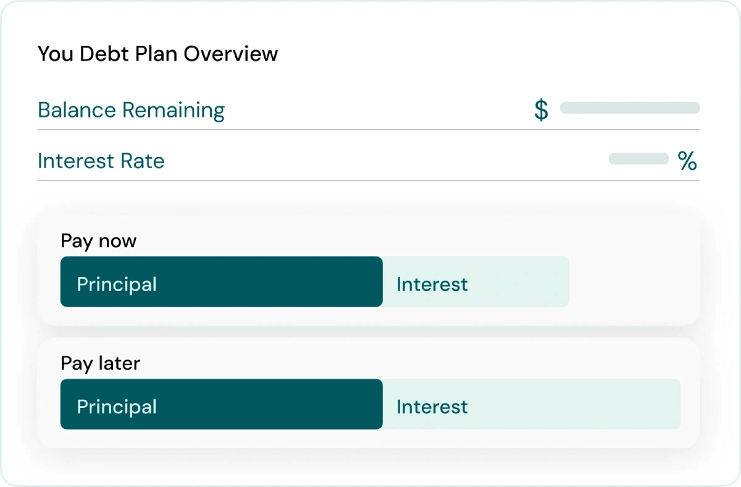Click divider line below Balance Remaining row
This screenshot has width=741, height=487.
(x=369, y=130)
